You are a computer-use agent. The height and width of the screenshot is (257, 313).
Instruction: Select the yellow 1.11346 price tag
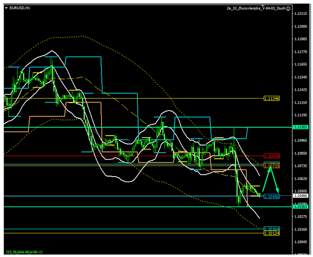click(272, 99)
